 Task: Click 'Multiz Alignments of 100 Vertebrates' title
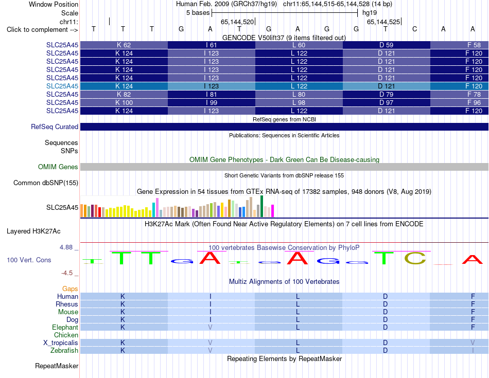(x=284, y=282)
